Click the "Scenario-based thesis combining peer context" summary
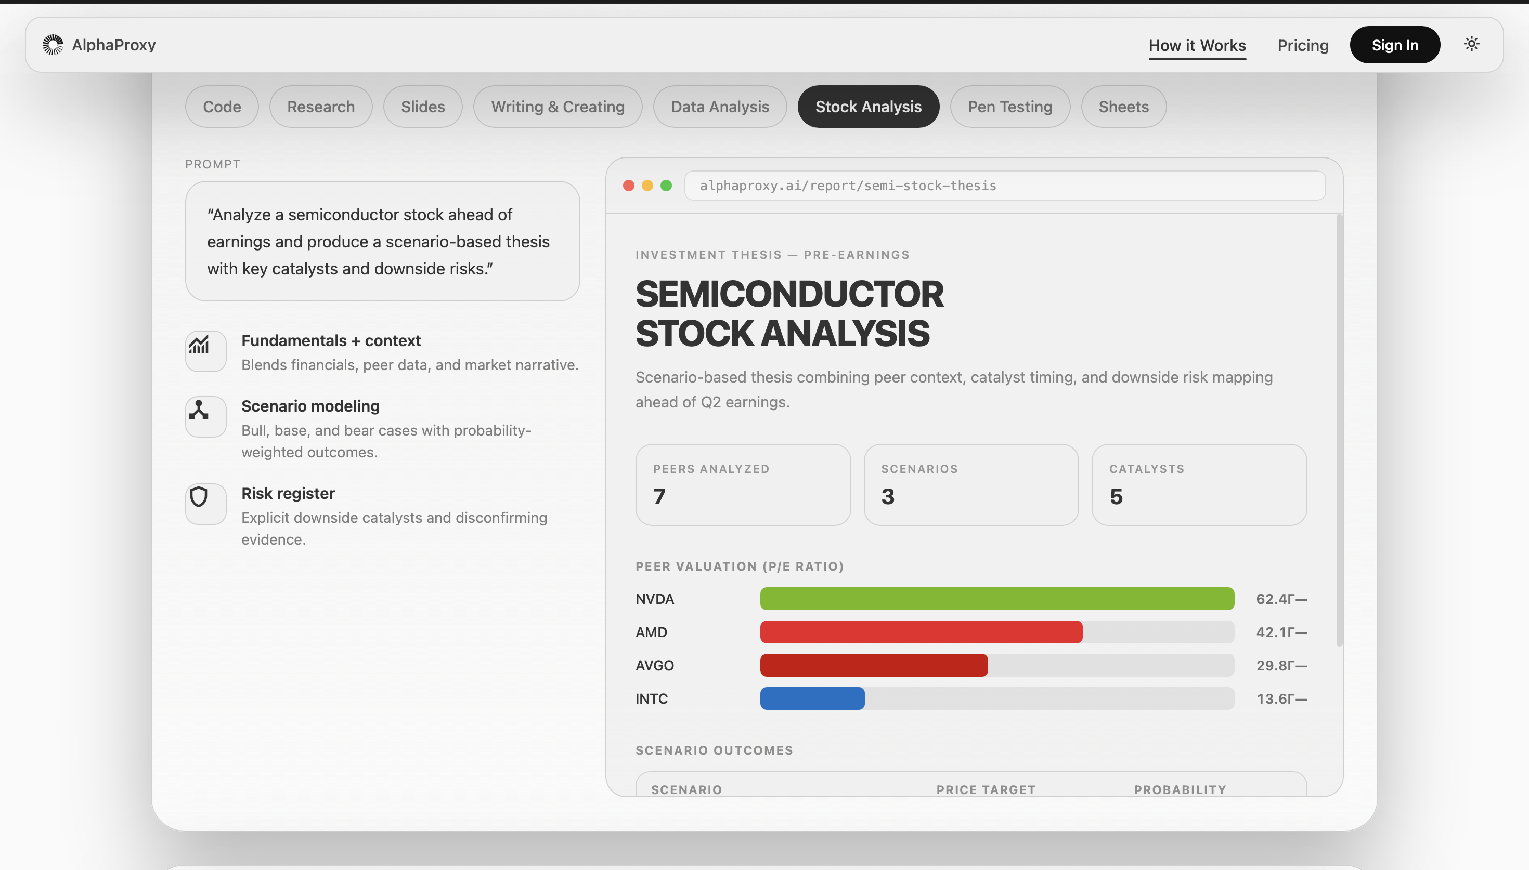Image resolution: width=1529 pixels, height=870 pixels. 954,390
